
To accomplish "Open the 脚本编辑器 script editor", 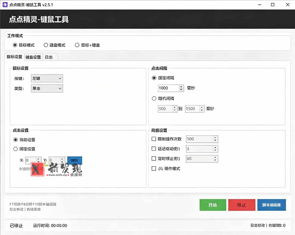I will pos(271,205).
